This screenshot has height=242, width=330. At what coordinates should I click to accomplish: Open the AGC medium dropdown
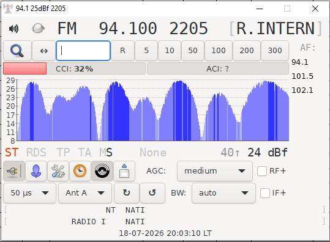[x=215, y=171]
